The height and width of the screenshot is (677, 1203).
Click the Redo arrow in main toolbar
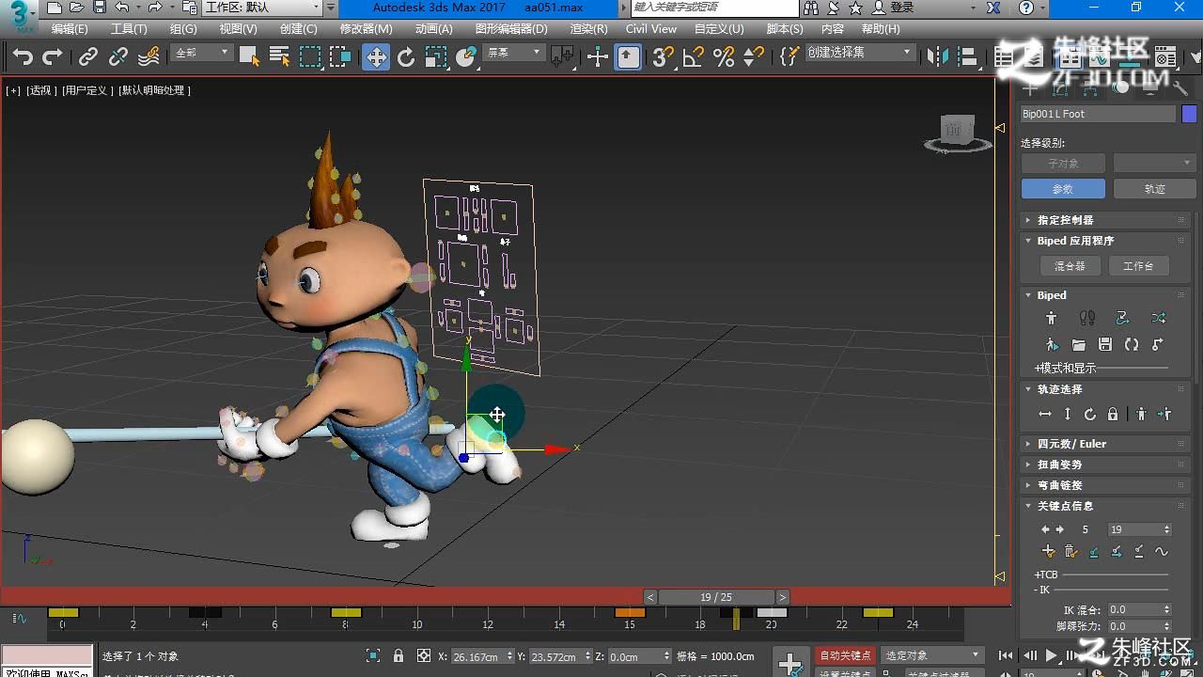[x=54, y=57]
